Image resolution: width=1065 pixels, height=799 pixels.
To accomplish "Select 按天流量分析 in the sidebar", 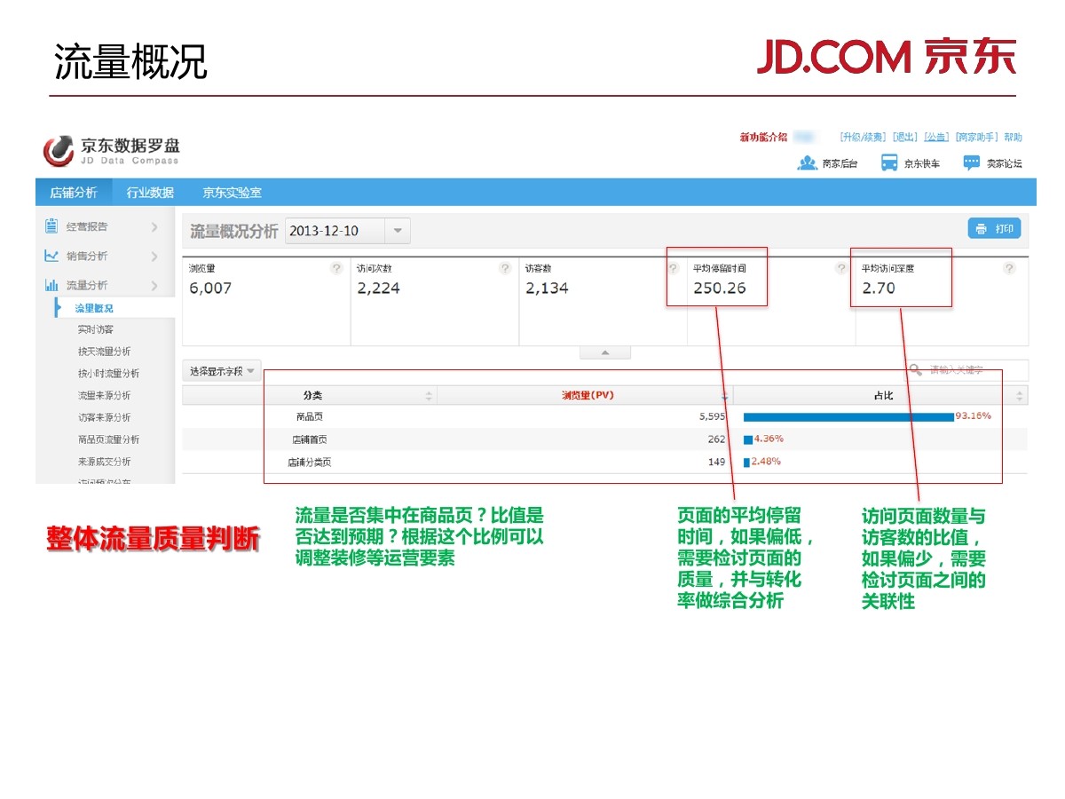I will coord(104,352).
